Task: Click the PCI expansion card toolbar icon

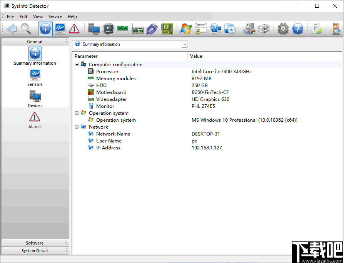Action: [137, 29]
